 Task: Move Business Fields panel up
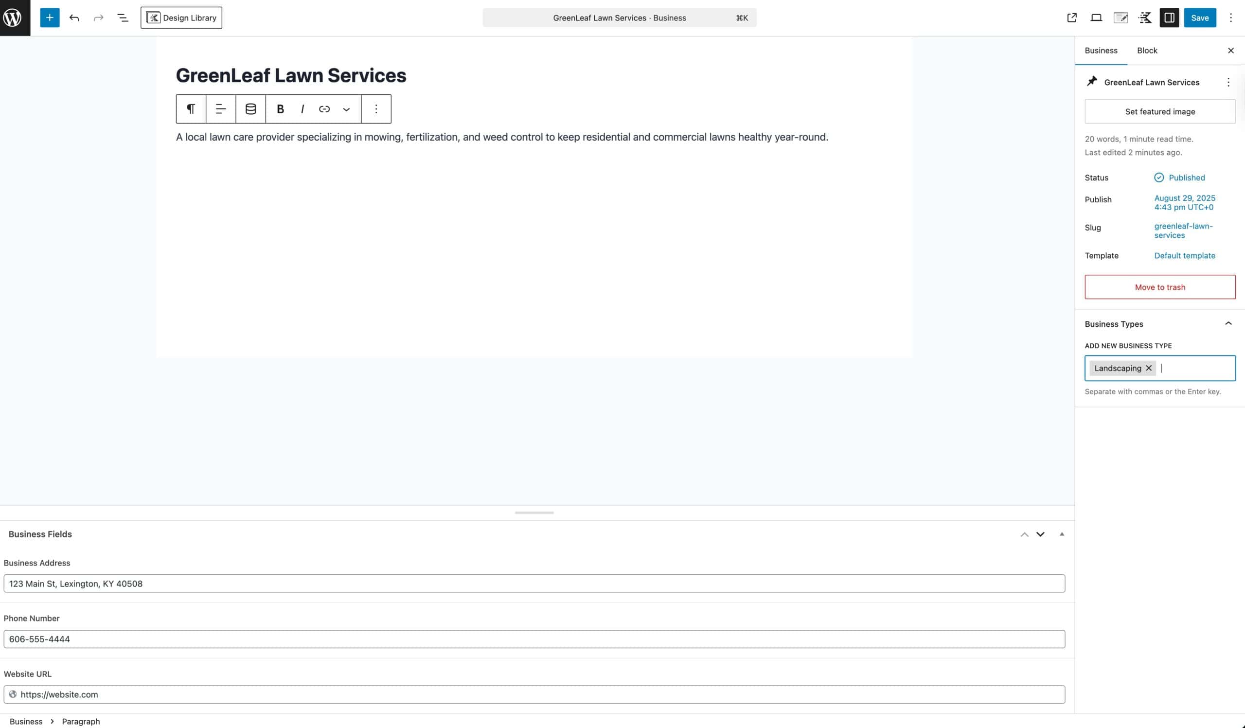(1024, 534)
